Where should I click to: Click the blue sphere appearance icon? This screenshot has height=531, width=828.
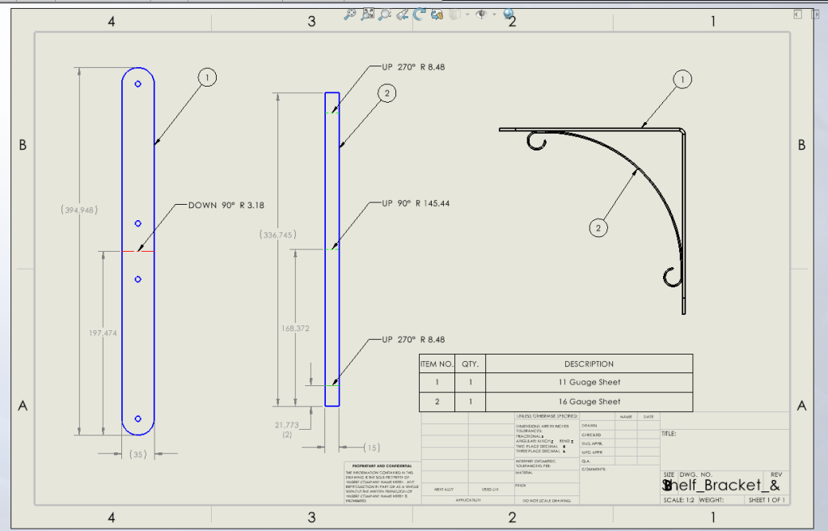click(x=509, y=14)
